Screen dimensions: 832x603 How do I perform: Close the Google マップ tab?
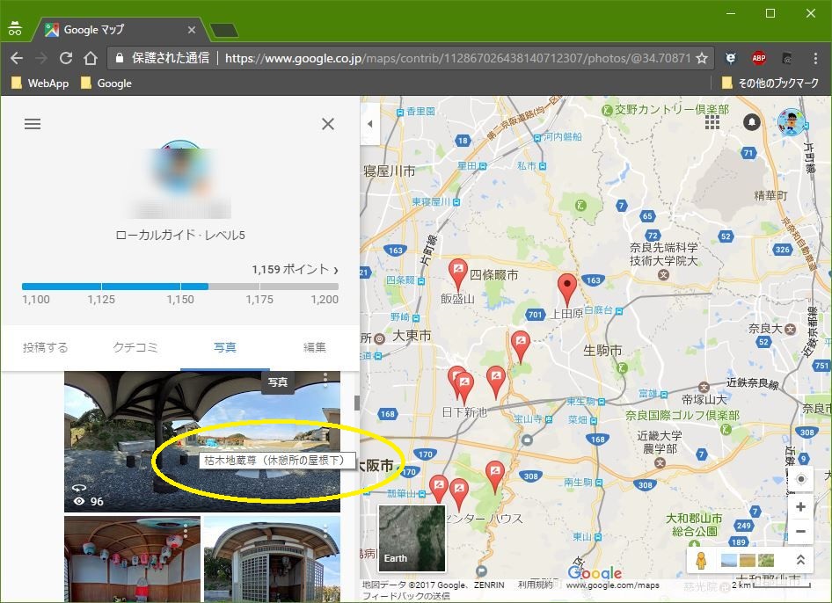coord(192,30)
